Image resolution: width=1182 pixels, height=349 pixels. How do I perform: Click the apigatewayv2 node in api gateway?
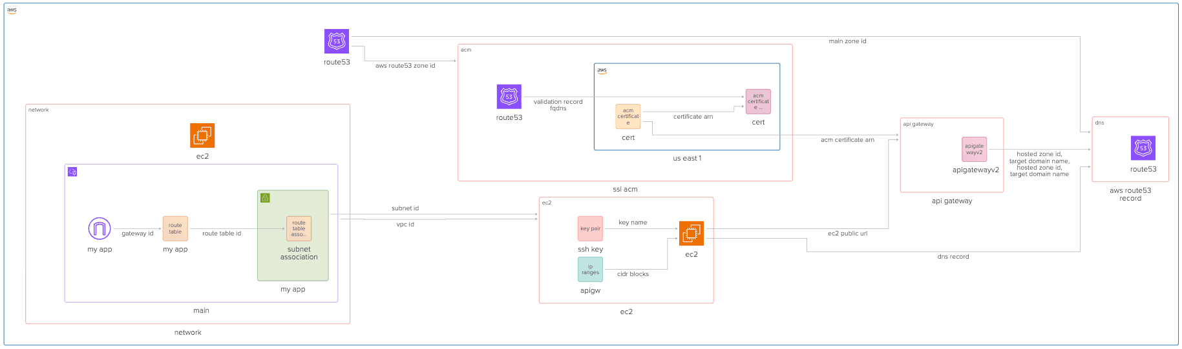pyautogui.click(x=974, y=149)
